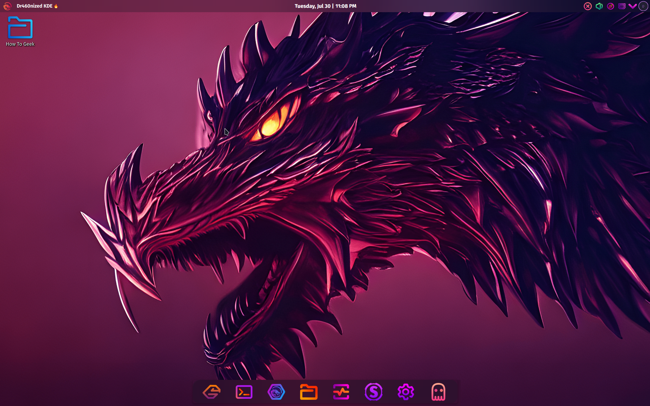Select the date and time display
650x406 pixels.
325,6
